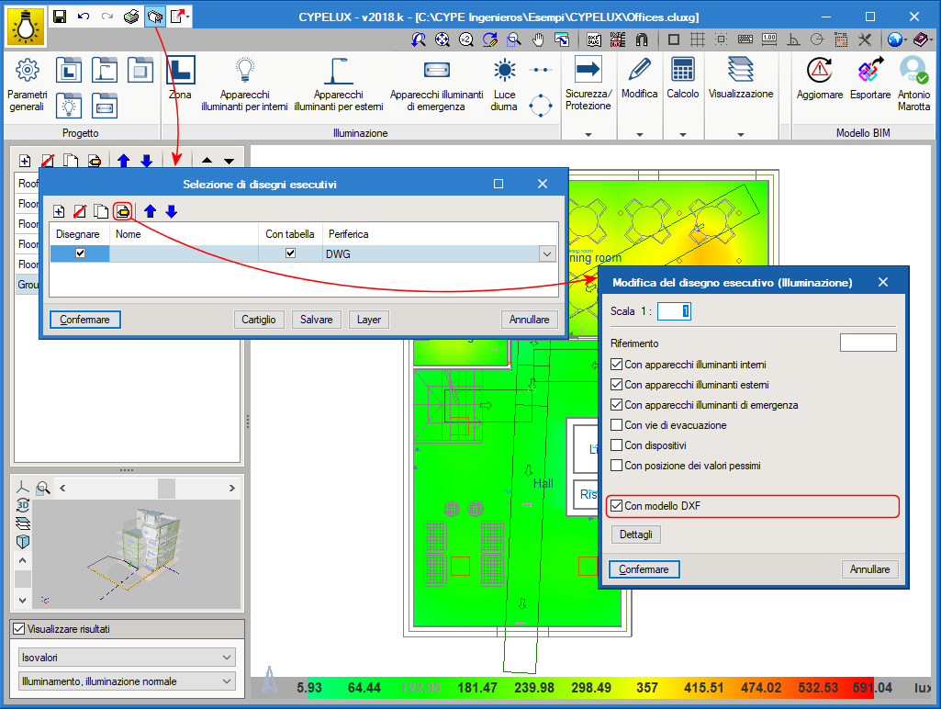Click the Print icon in title bar
The width and height of the screenshot is (941, 709).
(x=131, y=17)
